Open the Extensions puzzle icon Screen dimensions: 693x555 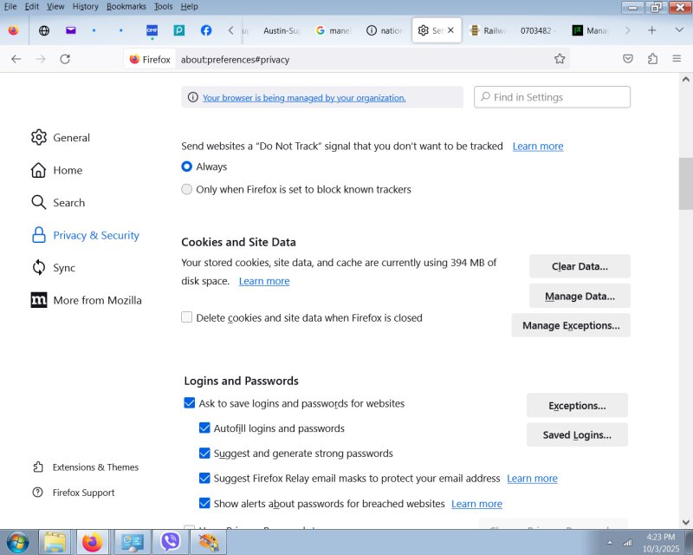coord(652,58)
